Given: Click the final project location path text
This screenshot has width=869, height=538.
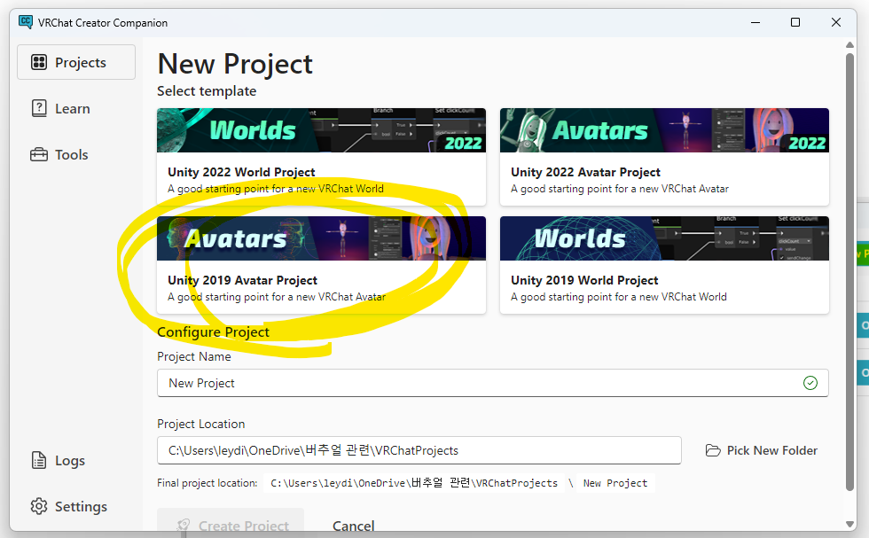Looking at the screenshot, I should pyautogui.click(x=414, y=483).
